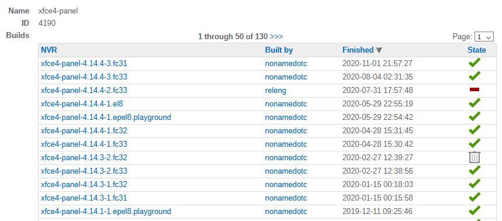This screenshot has width=502, height=221.
Task: Sort builds by NVR column header
Action: [49, 50]
